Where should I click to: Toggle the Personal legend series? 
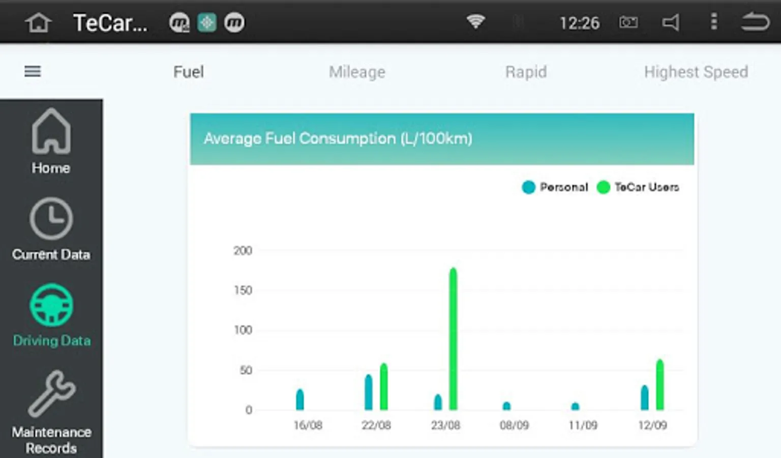555,187
